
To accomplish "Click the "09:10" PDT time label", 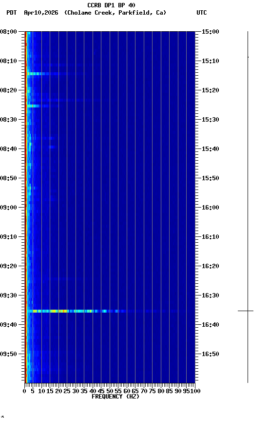I will coord(8,237).
